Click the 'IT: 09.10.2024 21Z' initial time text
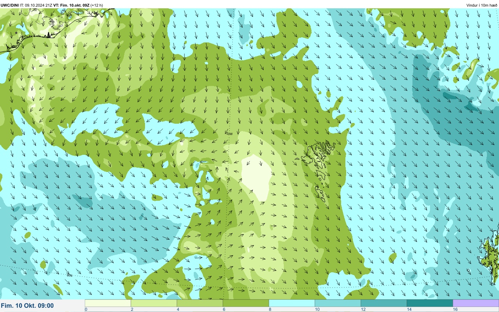Screen dimensions: 499x312 (36, 5)
